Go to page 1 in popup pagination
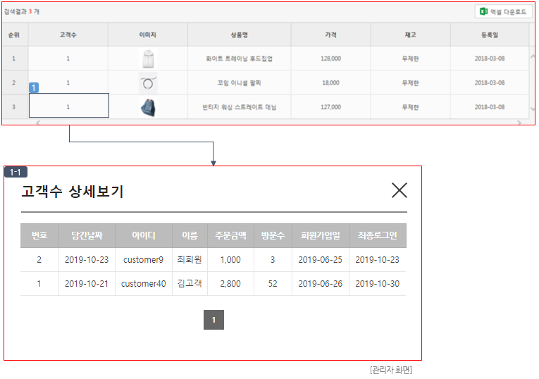This screenshot has height=379, width=539. pyautogui.click(x=213, y=320)
